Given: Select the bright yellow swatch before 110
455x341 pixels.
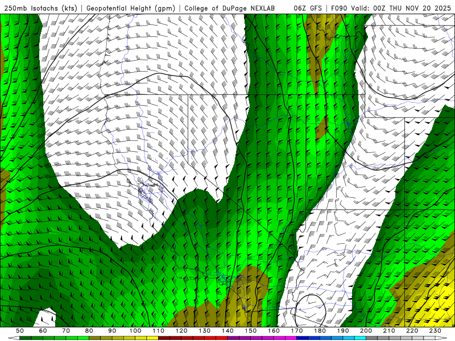Looking at the screenshot, I should pos(152,338).
